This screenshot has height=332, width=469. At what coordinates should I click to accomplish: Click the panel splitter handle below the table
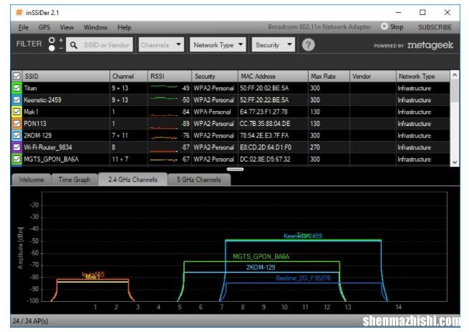point(235,169)
